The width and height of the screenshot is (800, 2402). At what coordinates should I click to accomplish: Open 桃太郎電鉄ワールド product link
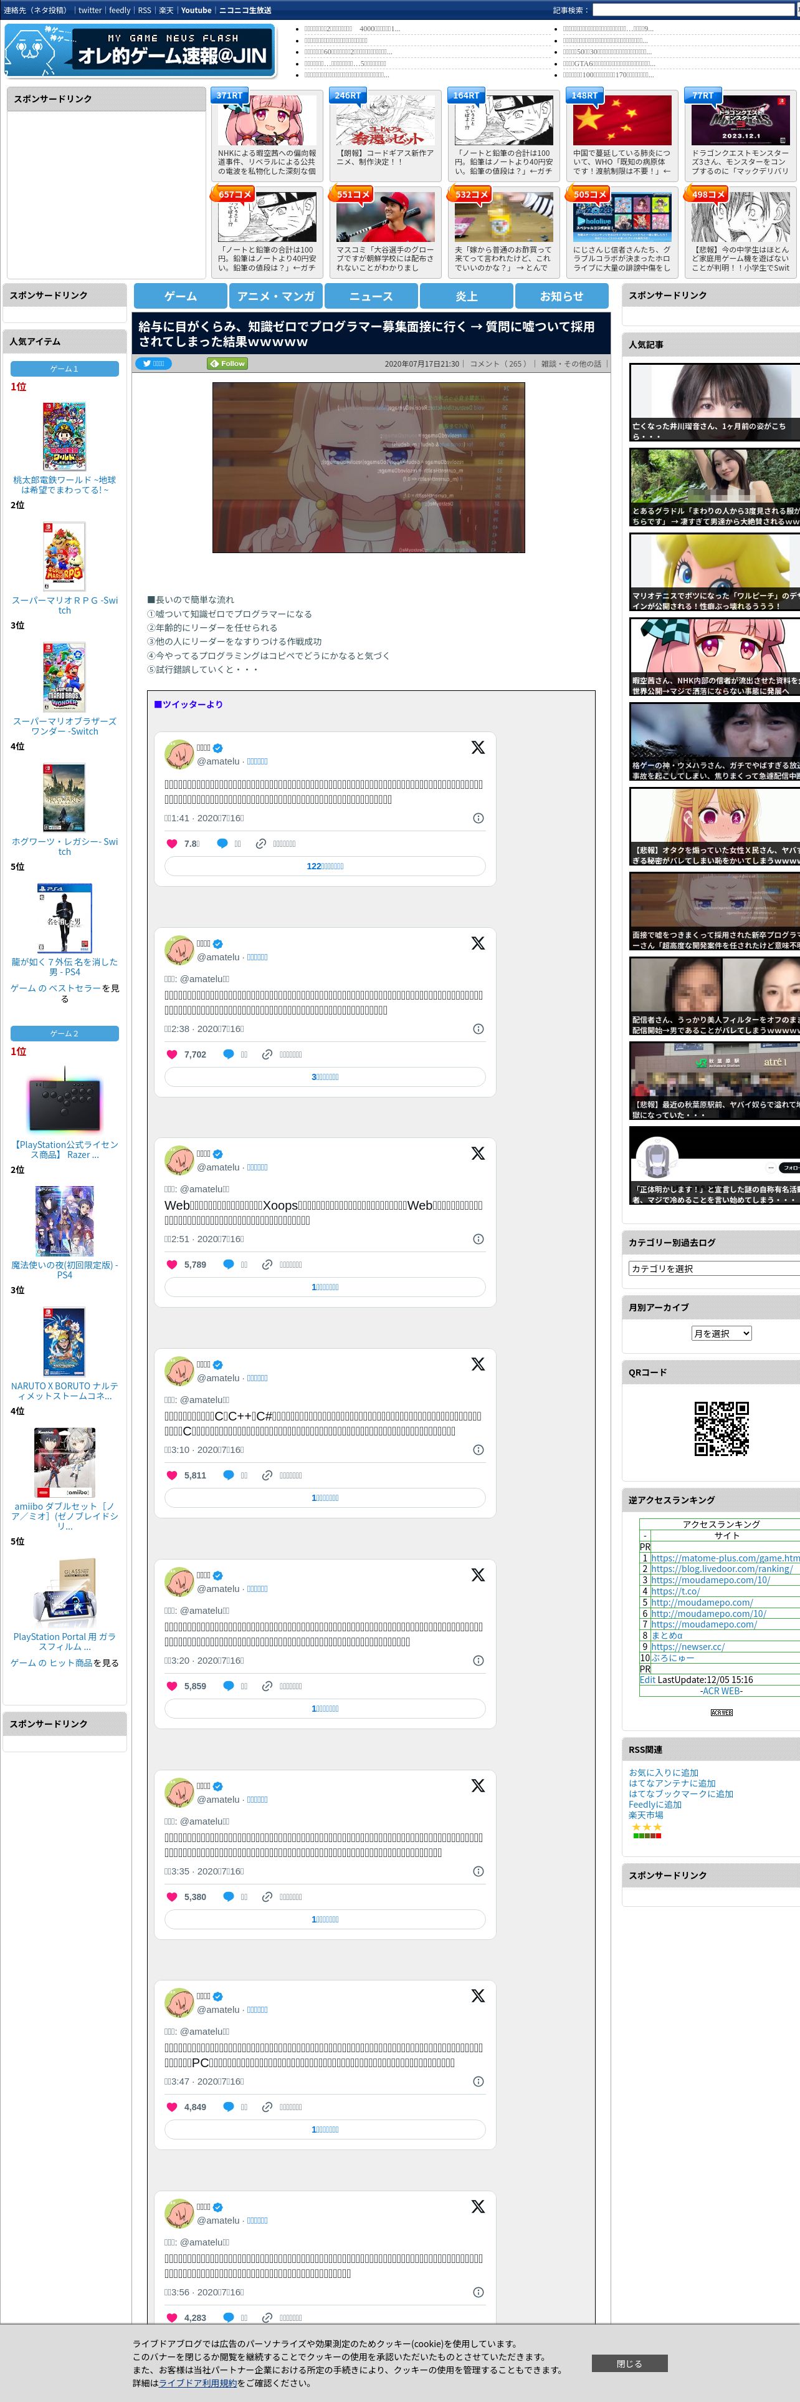tap(64, 485)
